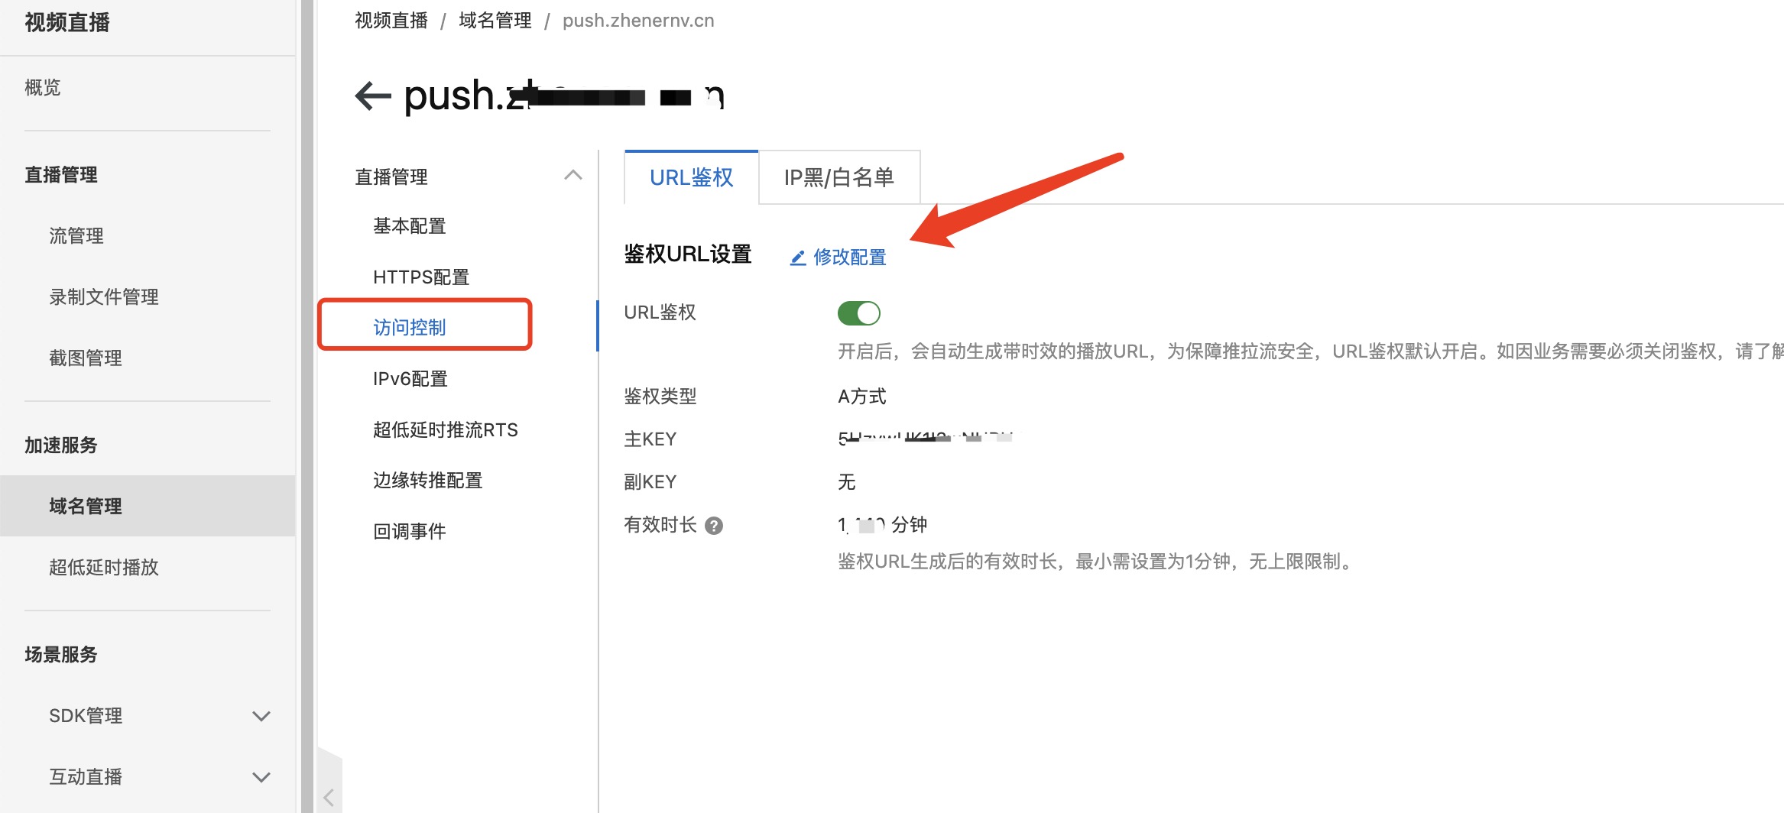This screenshot has width=1784, height=813.
Task: Open 截图管理 in the sidebar
Action: tap(86, 358)
